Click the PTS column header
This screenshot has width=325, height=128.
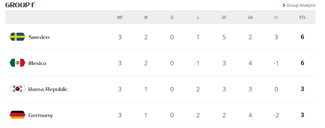302,17
